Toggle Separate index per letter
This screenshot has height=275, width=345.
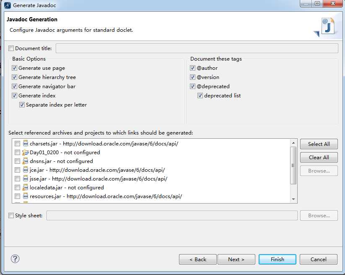coord(22,105)
